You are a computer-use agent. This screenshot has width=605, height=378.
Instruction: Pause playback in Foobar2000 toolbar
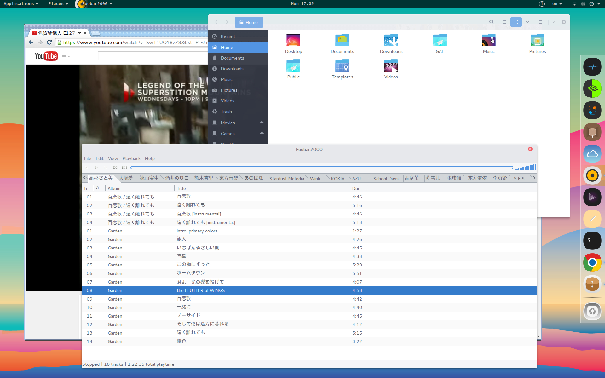point(105,168)
